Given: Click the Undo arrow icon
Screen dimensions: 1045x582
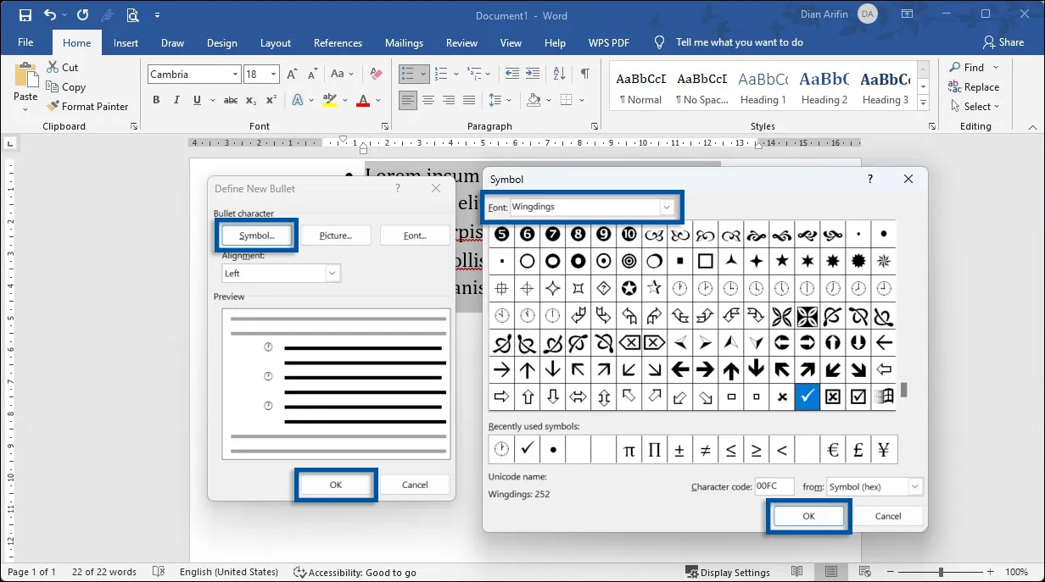Looking at the screenshot, I should [51, 15].
